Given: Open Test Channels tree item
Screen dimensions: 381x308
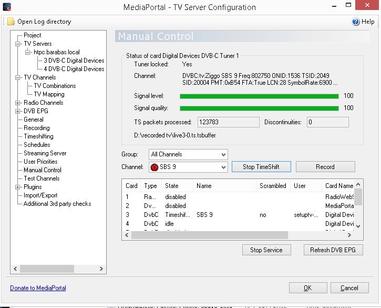Looking at the screenshot, I should (42, 178).
